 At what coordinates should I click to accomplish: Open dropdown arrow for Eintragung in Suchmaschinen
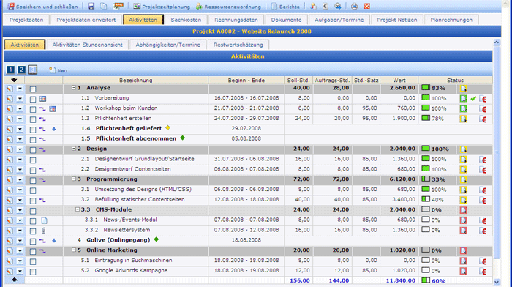point(20,261)
